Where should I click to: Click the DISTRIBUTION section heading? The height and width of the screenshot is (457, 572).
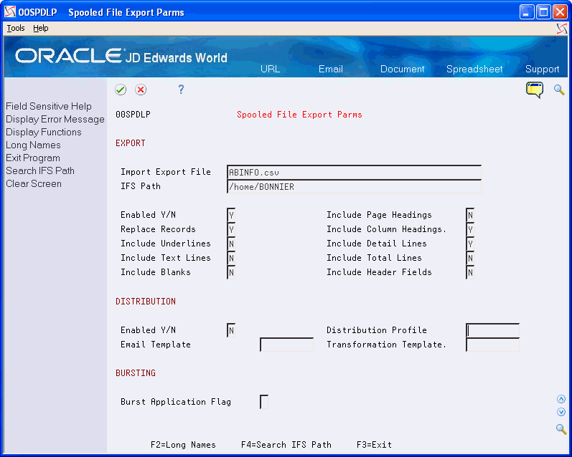click(146, 302)
